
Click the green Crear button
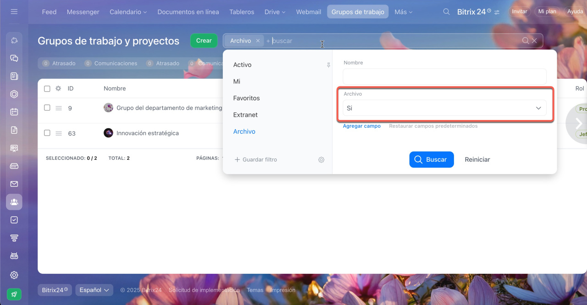[204, 41]
